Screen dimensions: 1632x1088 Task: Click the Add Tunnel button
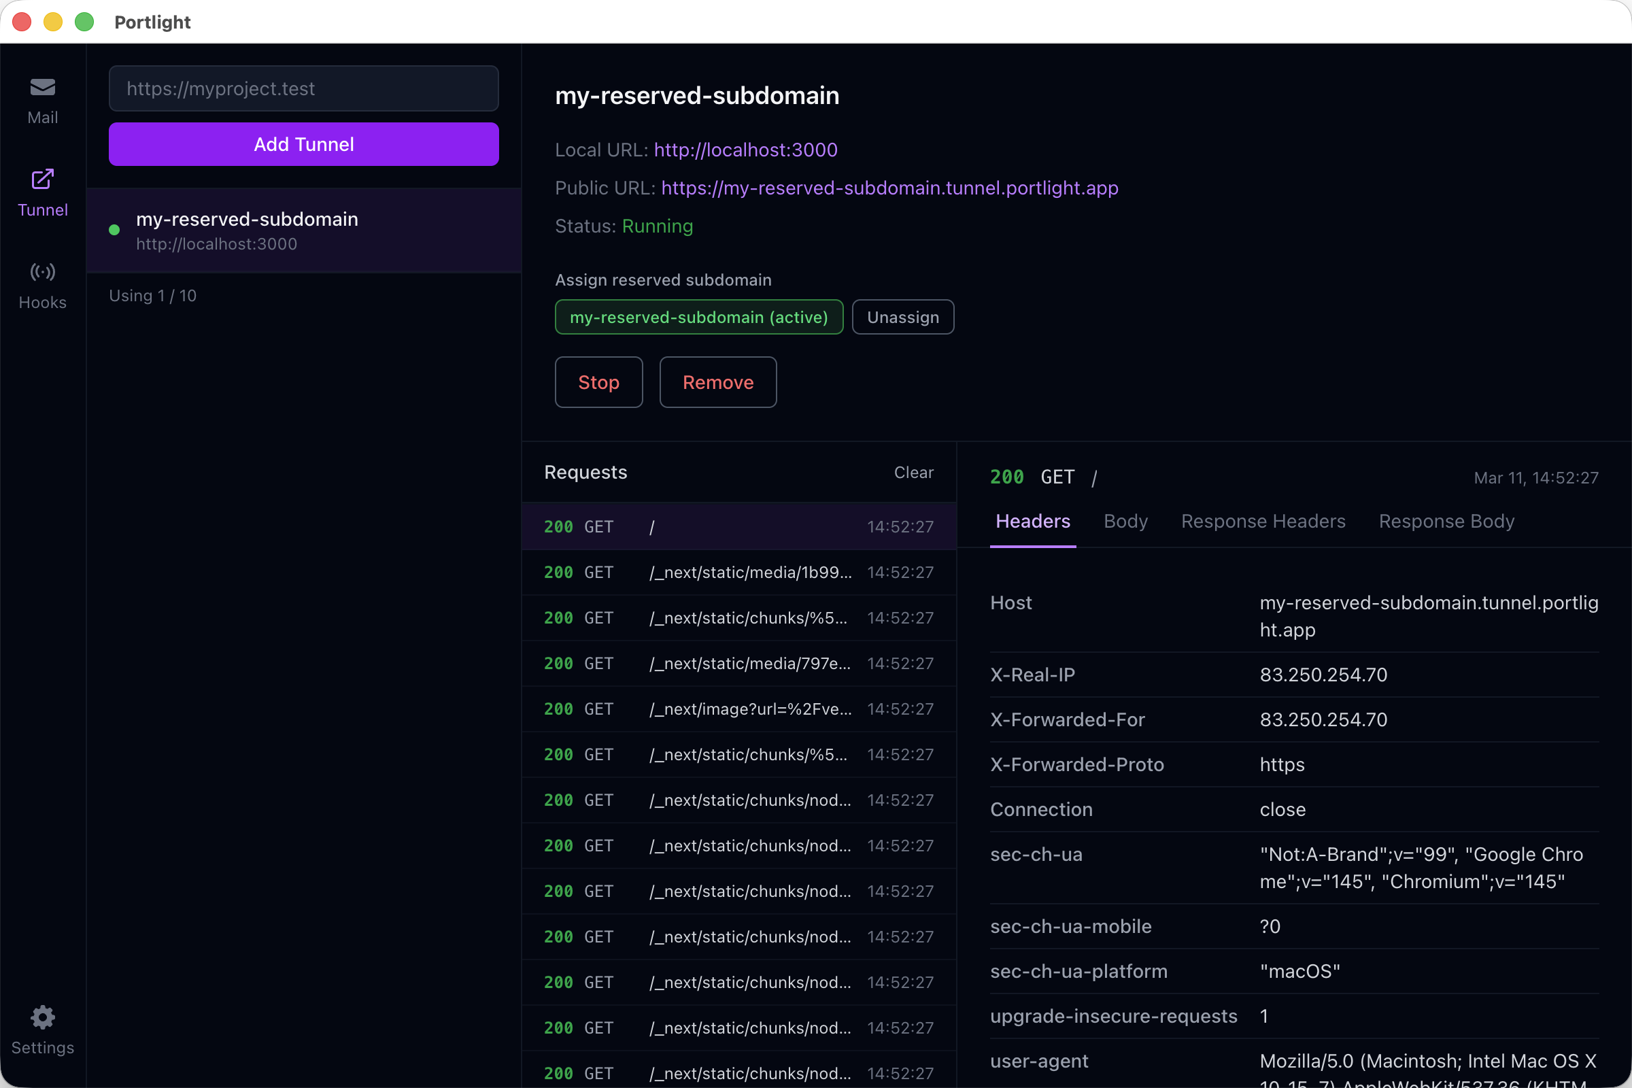point(304,144)
